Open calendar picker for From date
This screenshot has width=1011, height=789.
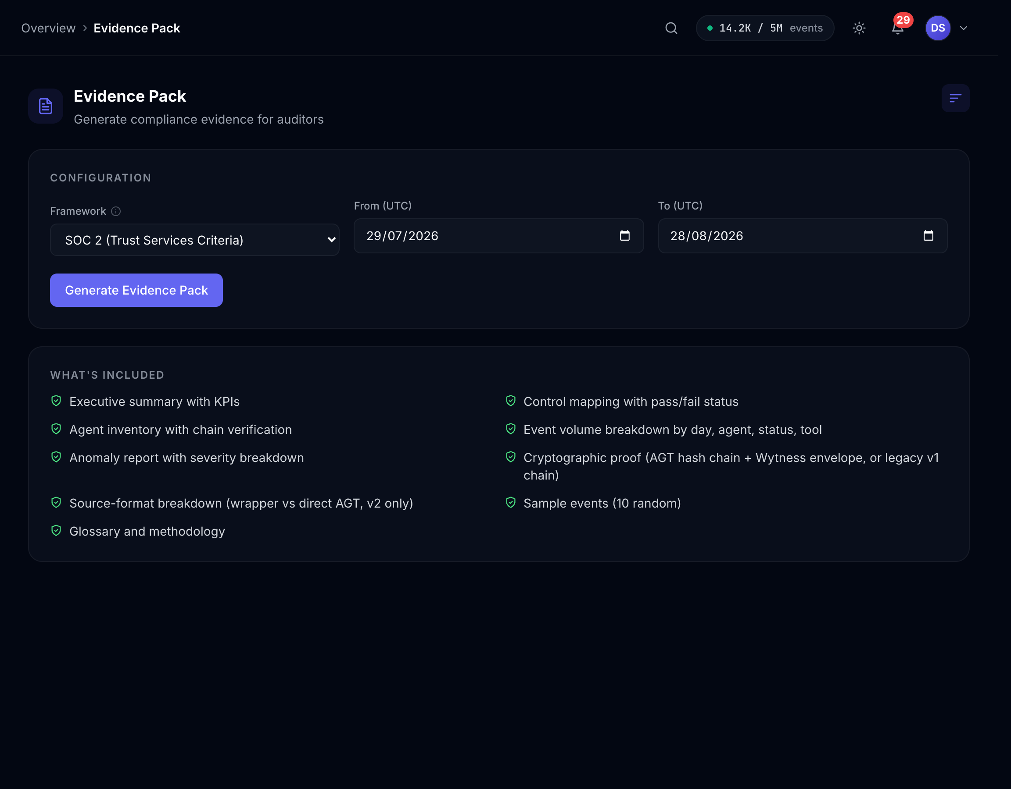[x=624, y=236]
